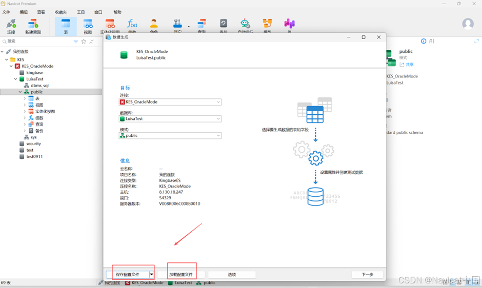Click the Connection (连接) toolbar icon

tap(11, 27)
